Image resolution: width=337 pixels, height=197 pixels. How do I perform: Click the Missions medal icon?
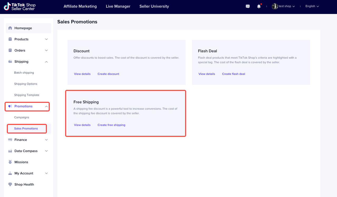pos(10,162)
